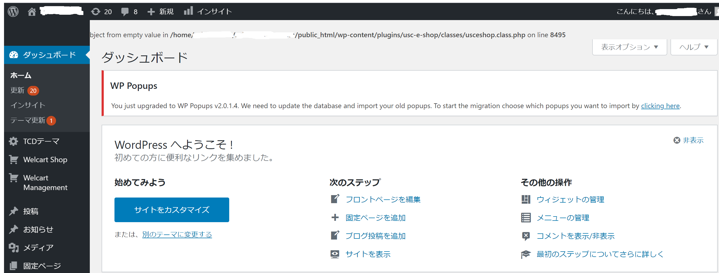Click widgets icon beside ウィジェットの管理
The width and height of the screenshot is (719, 273).
[x=526, y=199]
